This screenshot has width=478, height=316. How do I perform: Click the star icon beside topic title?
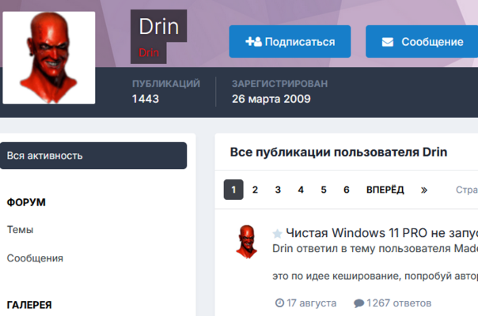(278, 234)
